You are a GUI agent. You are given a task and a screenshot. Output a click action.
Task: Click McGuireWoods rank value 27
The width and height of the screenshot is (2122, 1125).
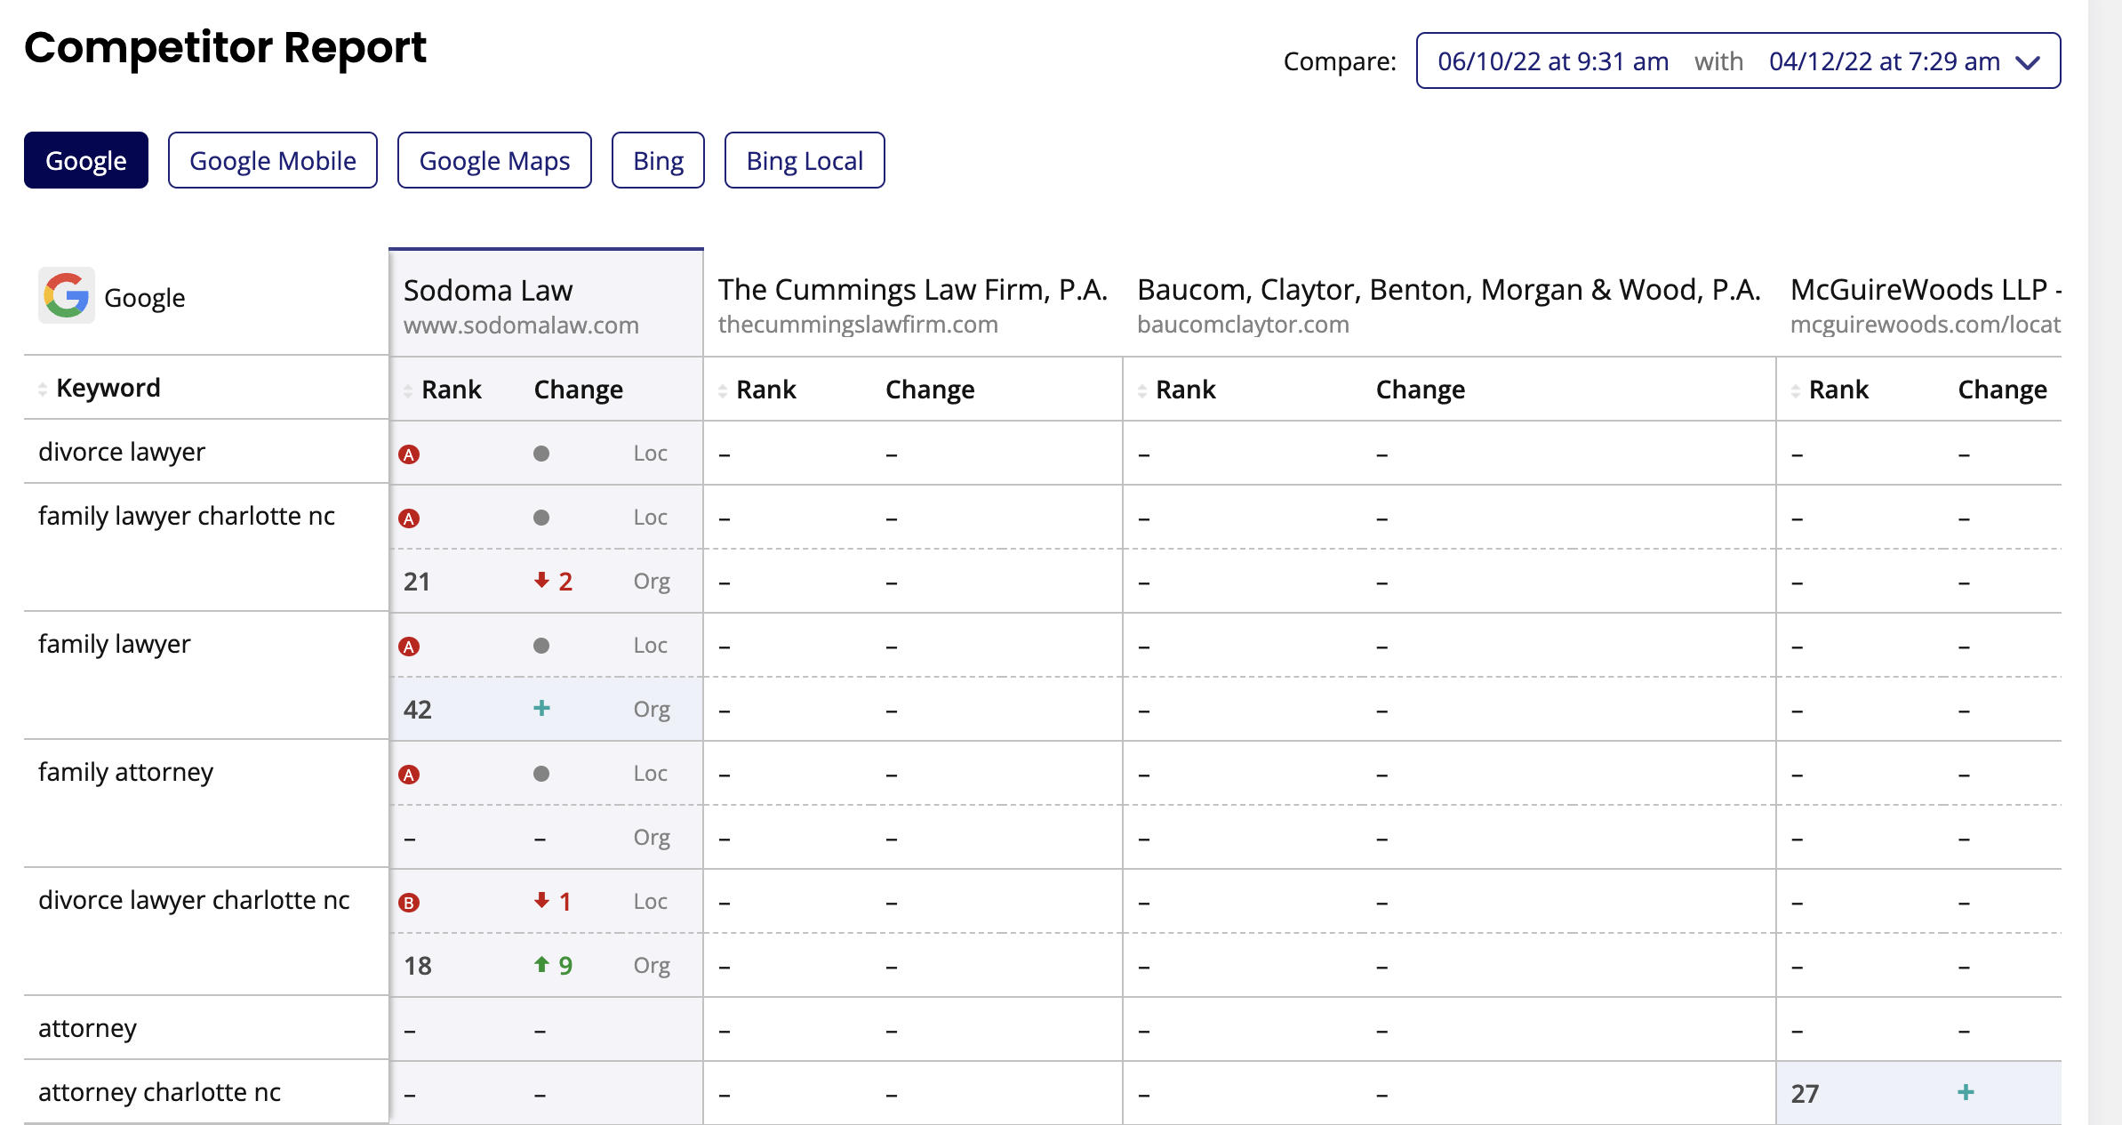coord(1805,1094)
